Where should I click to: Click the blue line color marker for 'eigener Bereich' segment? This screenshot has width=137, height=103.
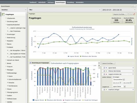(106, 68)
